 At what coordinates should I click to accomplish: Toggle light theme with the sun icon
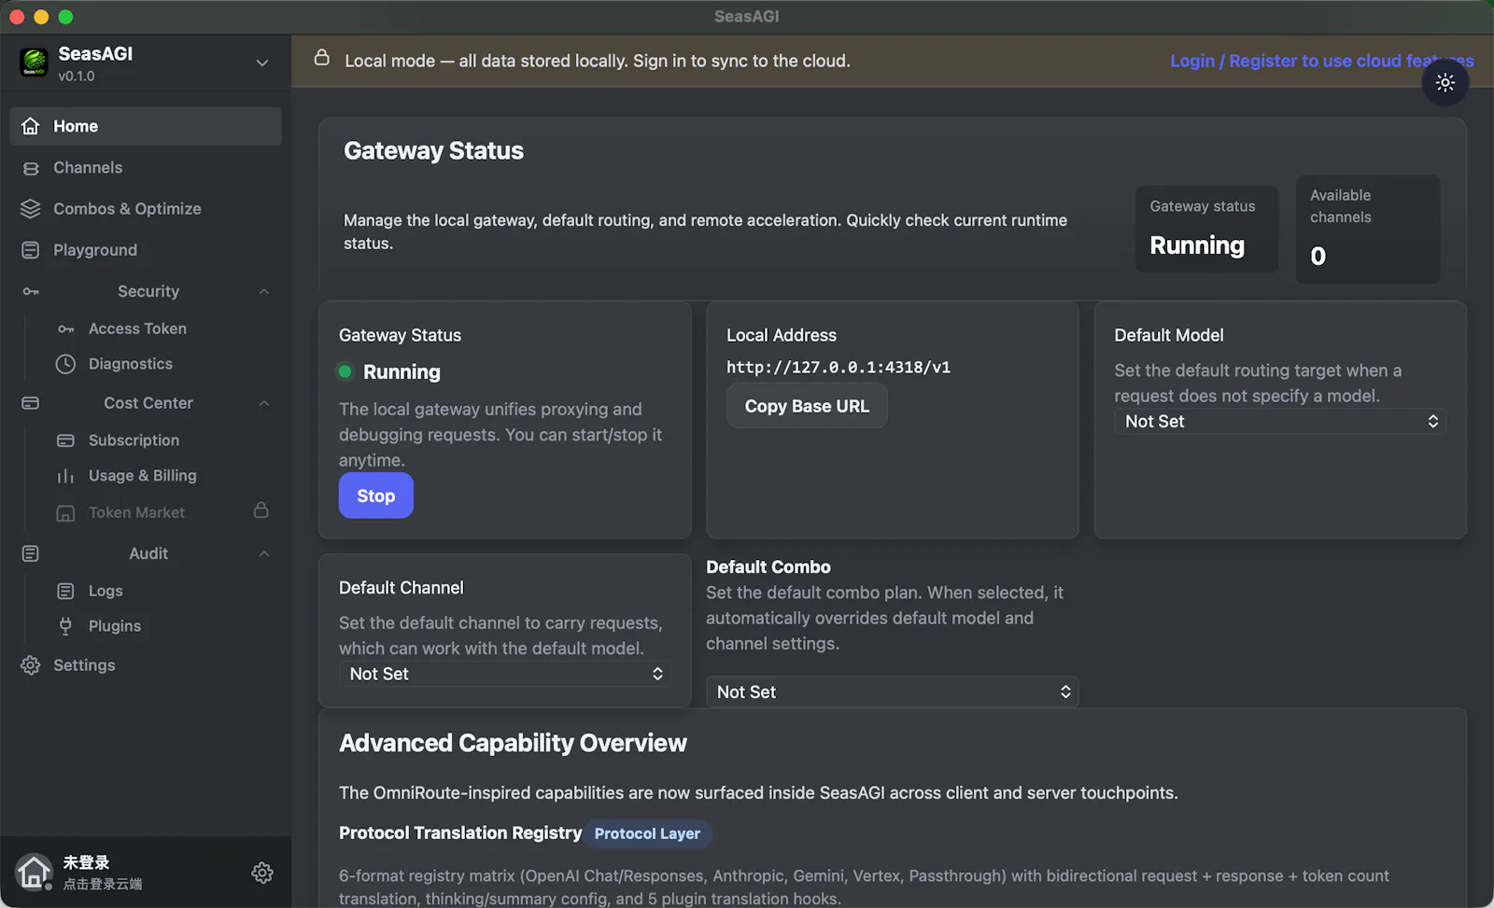[x=1445, y=83]
